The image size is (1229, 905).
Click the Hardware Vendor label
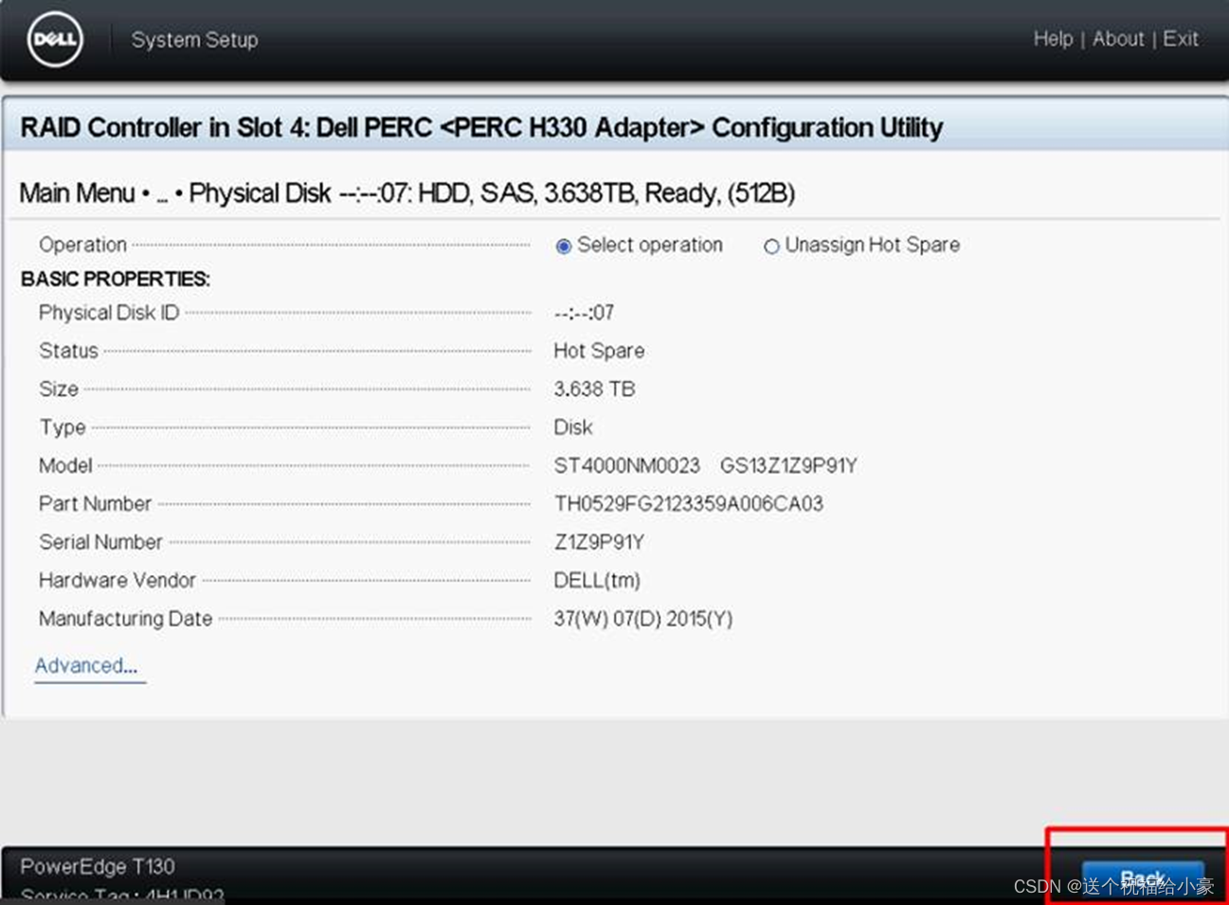point(117,580)
